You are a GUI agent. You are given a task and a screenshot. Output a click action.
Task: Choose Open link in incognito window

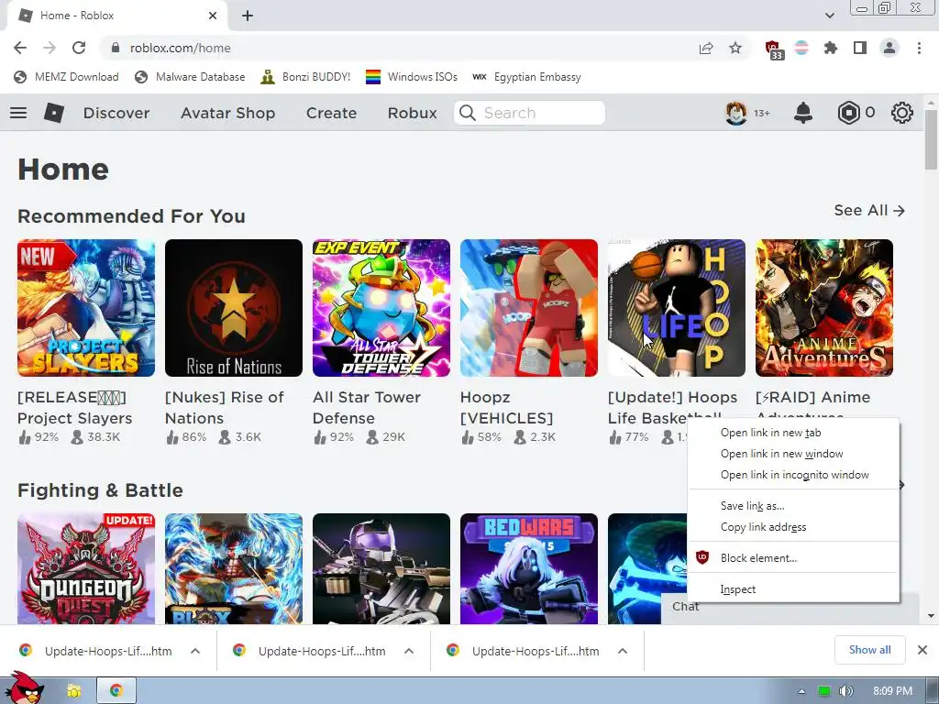[x=793, y=475]
